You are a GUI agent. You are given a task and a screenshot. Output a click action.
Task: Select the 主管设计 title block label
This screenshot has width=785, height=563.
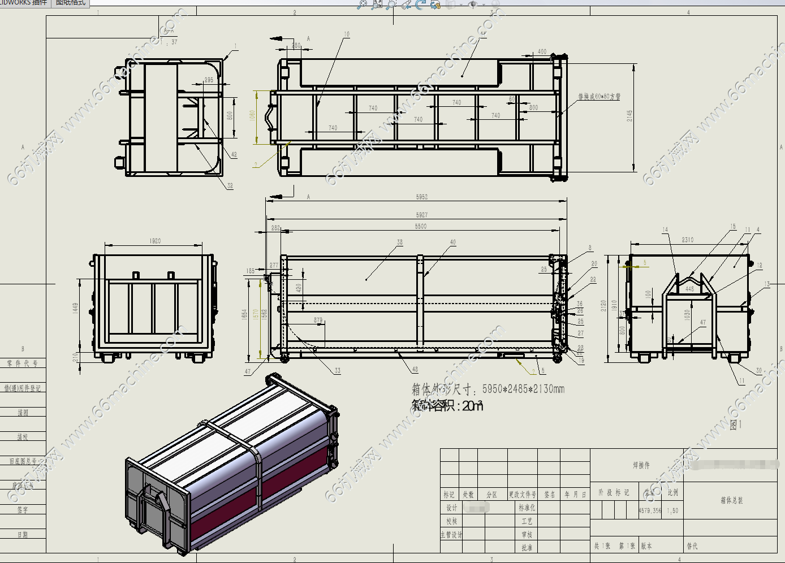451,534
